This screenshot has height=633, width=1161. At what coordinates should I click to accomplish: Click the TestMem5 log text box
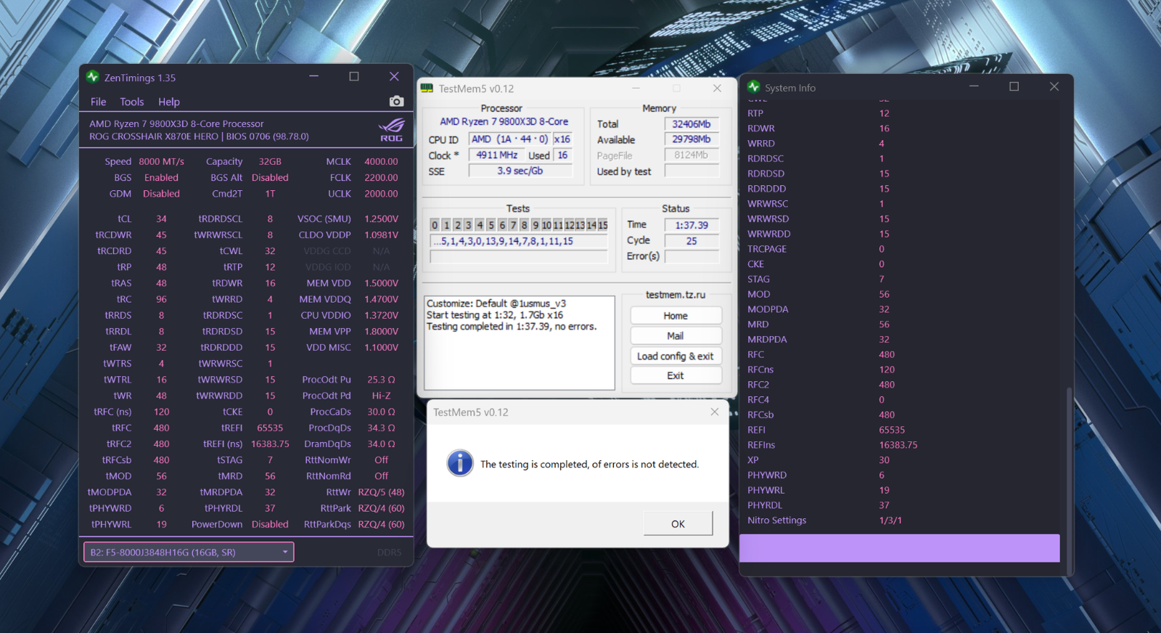pos(520,343)
